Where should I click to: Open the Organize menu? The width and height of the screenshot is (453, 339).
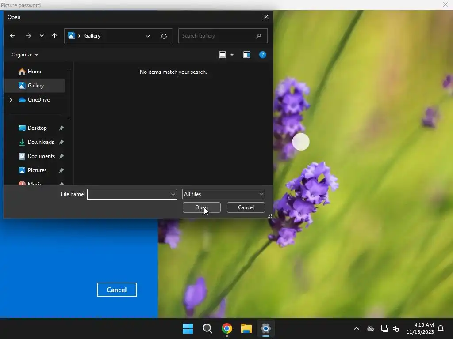(x=25, y=55)
